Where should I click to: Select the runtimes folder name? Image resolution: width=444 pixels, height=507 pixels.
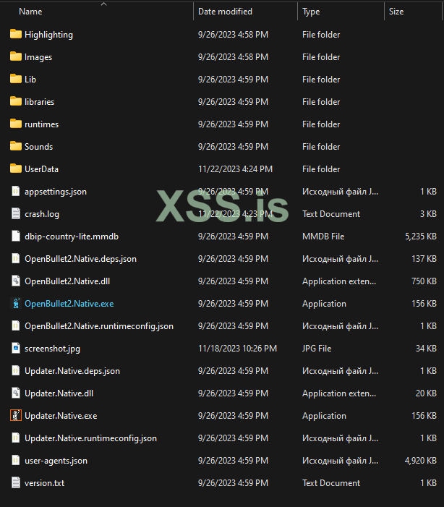pos(42,124)
